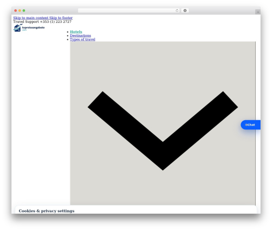The height and width of the screenshot is (230, 272).
Task: Expand the large chevron down arrow
Action: coord(163,130)
